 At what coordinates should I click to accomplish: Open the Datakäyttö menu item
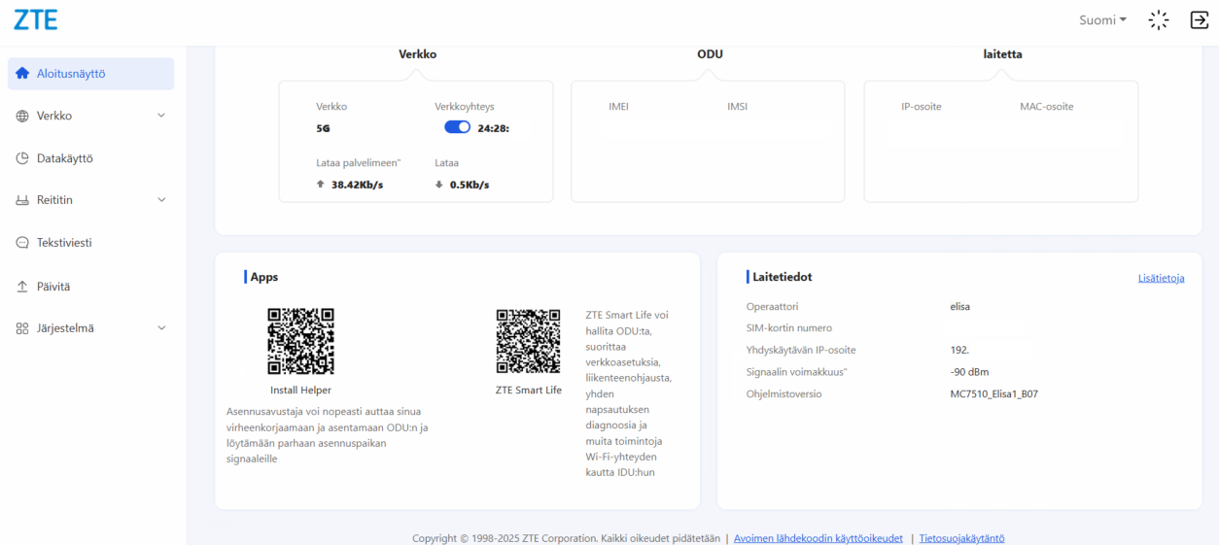coord(64,158)
